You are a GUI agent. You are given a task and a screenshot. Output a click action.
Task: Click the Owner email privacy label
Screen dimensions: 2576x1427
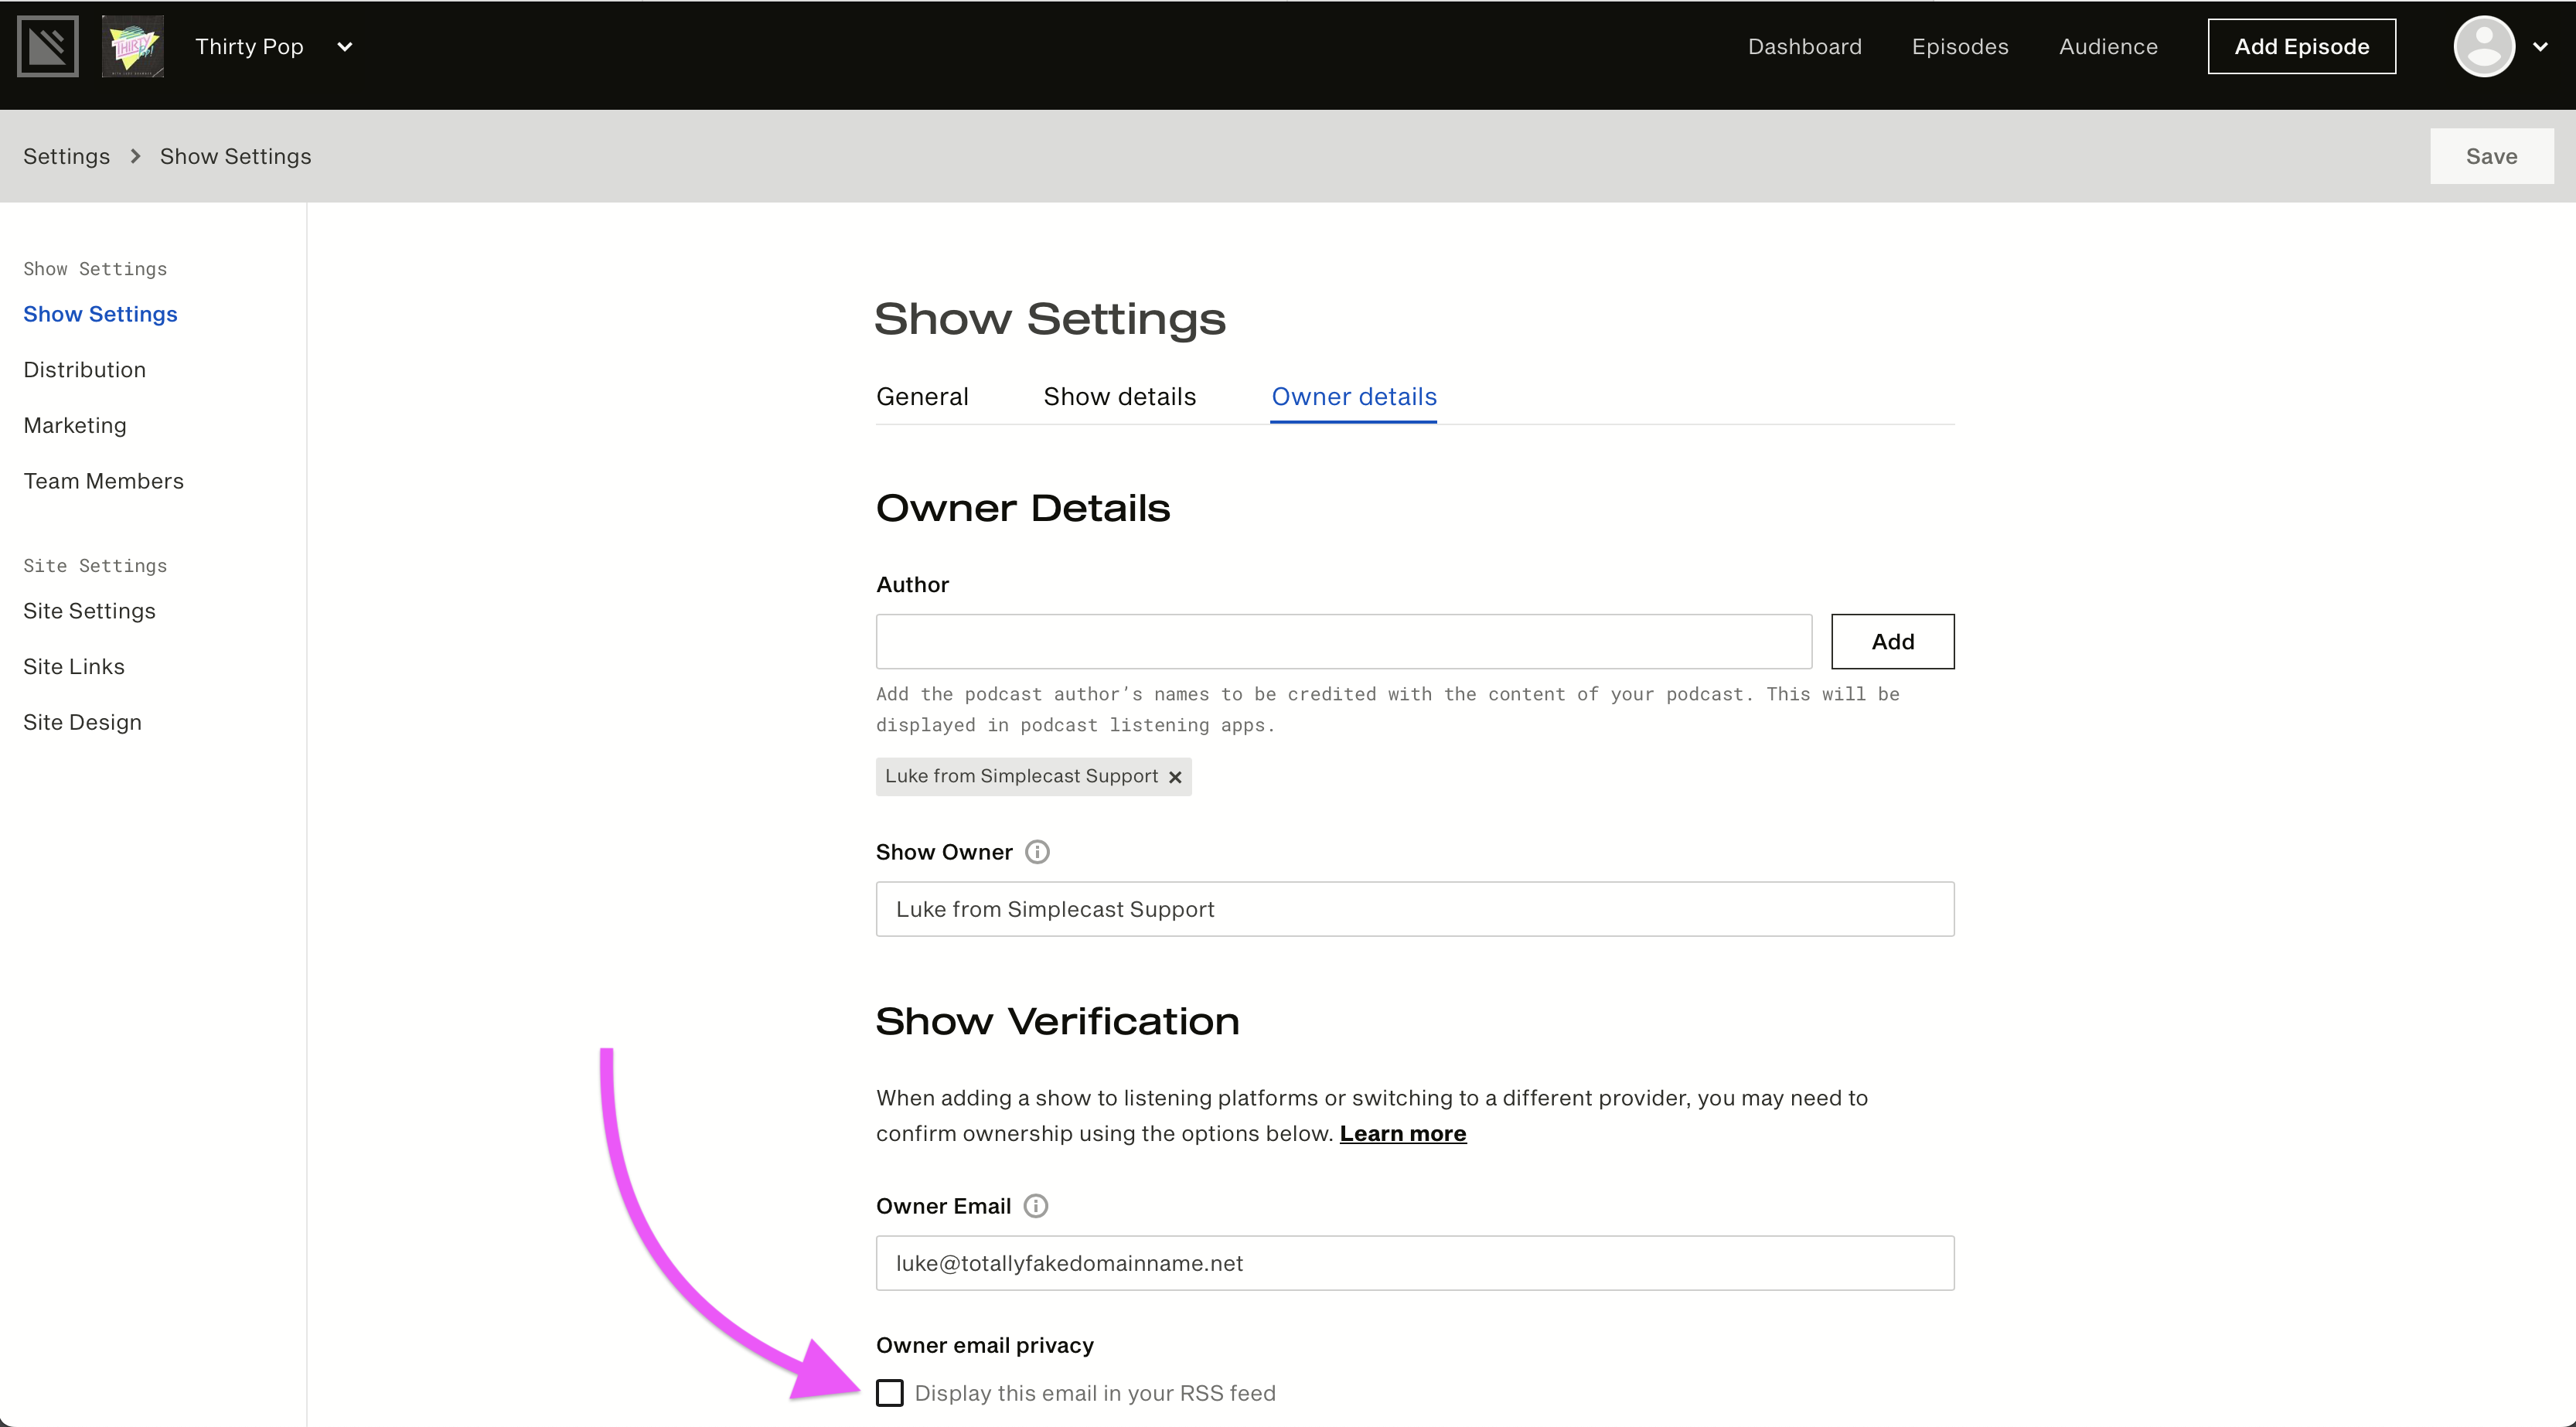(985, 1345)
